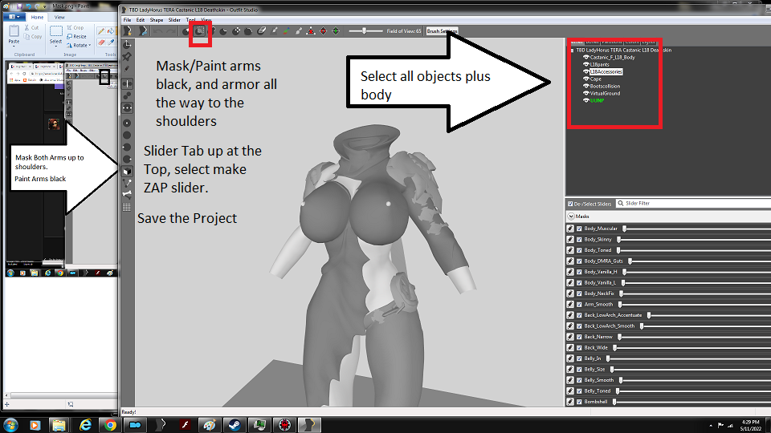Open the Edit menu in Outfit Studio
771x433 pixels.
141,20
